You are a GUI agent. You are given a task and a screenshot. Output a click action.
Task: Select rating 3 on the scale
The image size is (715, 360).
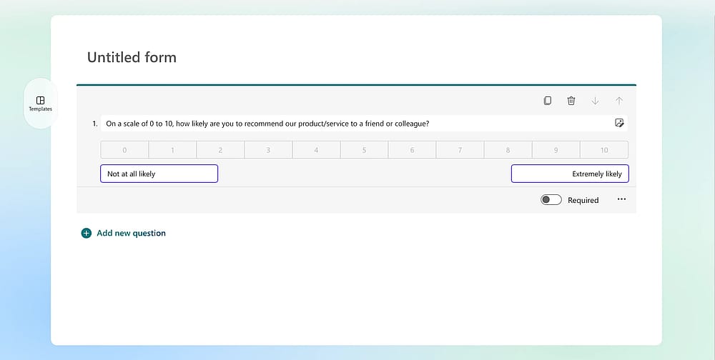click(x=268, y=150)
